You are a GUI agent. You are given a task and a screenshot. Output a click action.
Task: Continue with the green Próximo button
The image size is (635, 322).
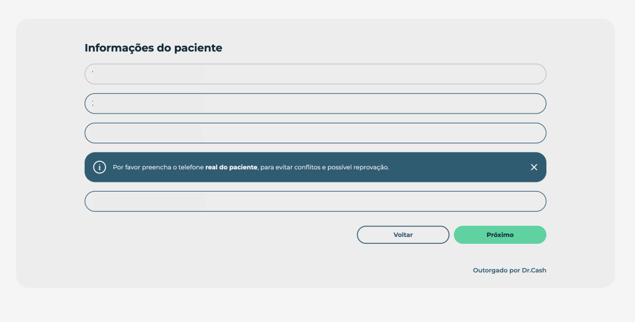tap(500, 235)
